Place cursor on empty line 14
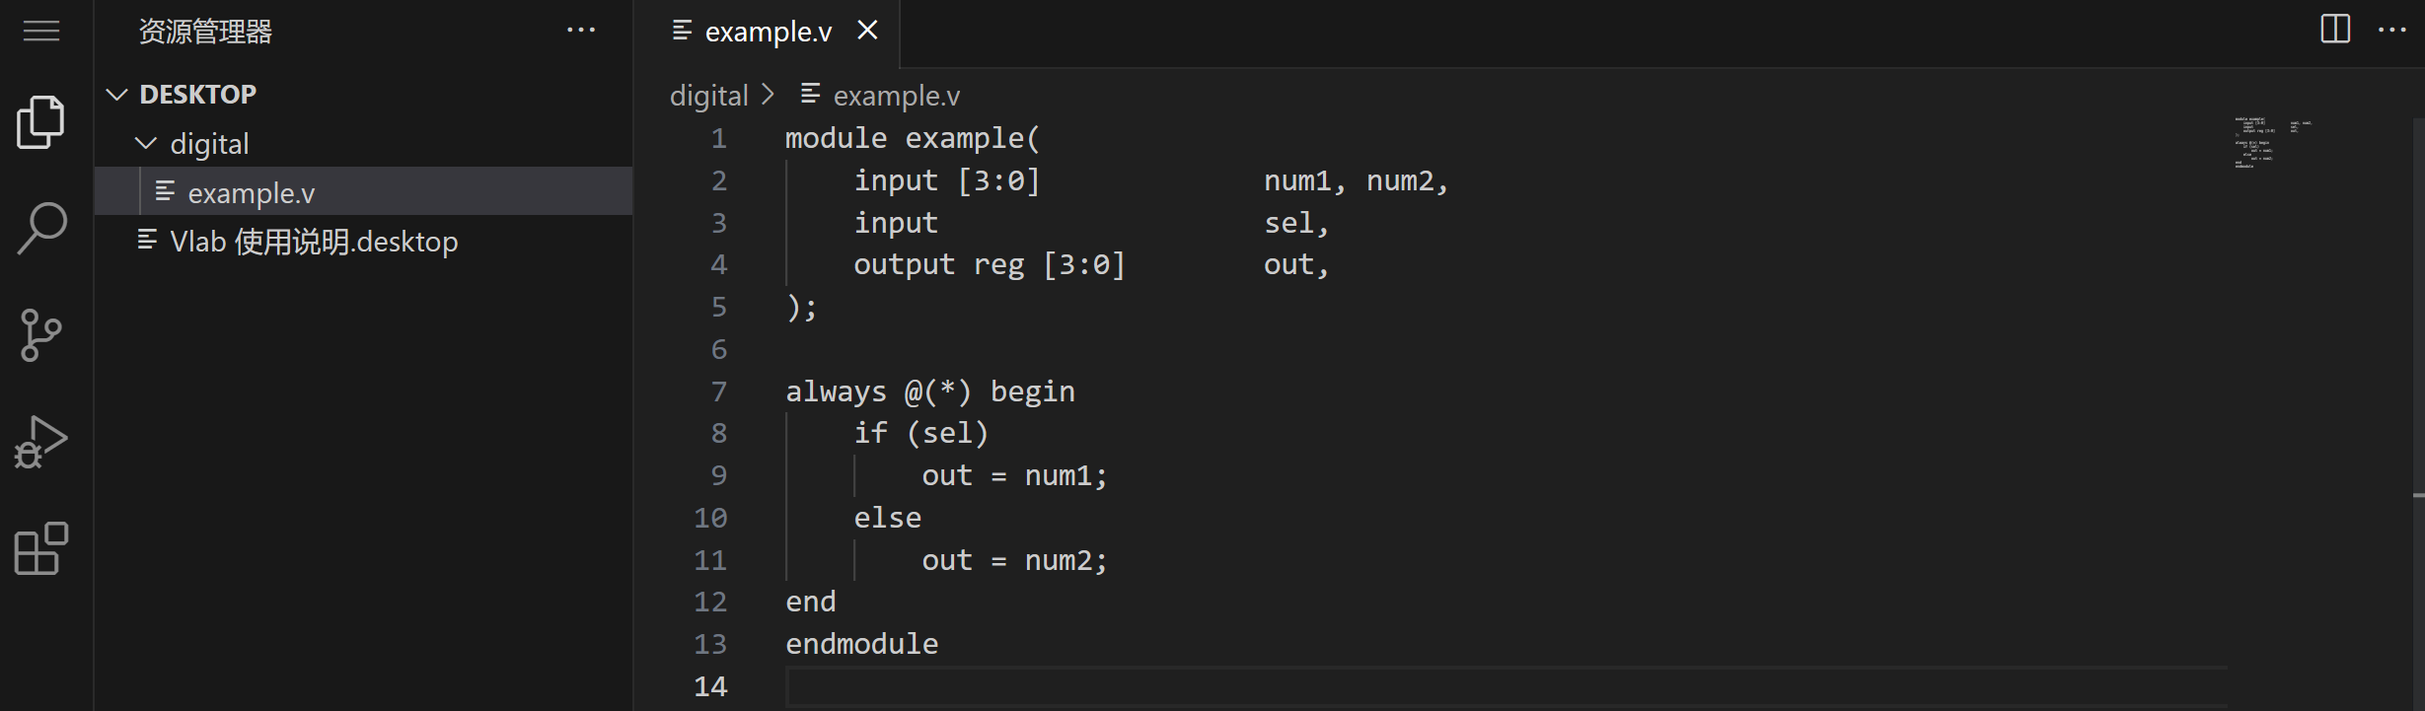Viewport: 2425px width, 711px height. click(x=1184, y=686)
